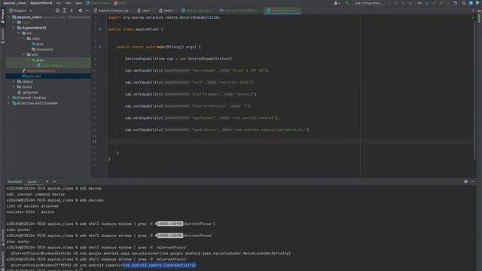
Task: Open the Add Configuration dropdown
Action: [x=368, y=3]
